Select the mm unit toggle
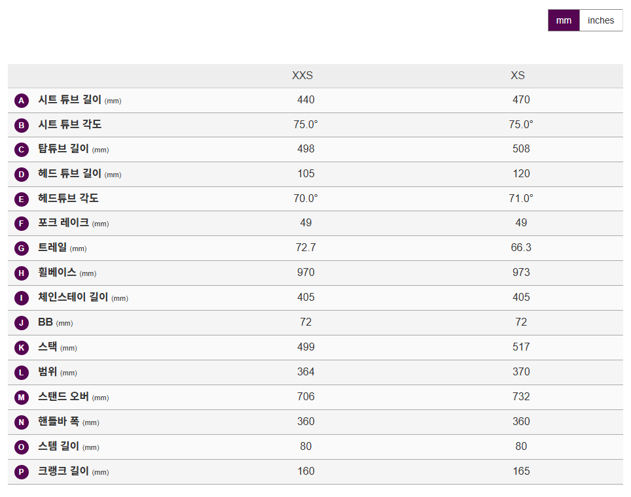631x497 pixels. point(564,20)
